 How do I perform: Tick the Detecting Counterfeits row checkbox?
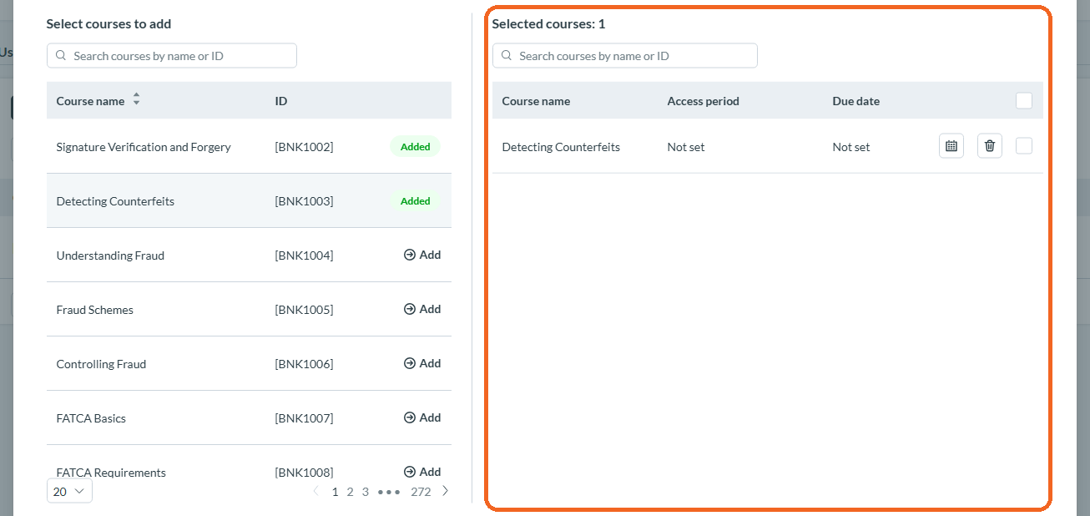(x=1024, y=146)
